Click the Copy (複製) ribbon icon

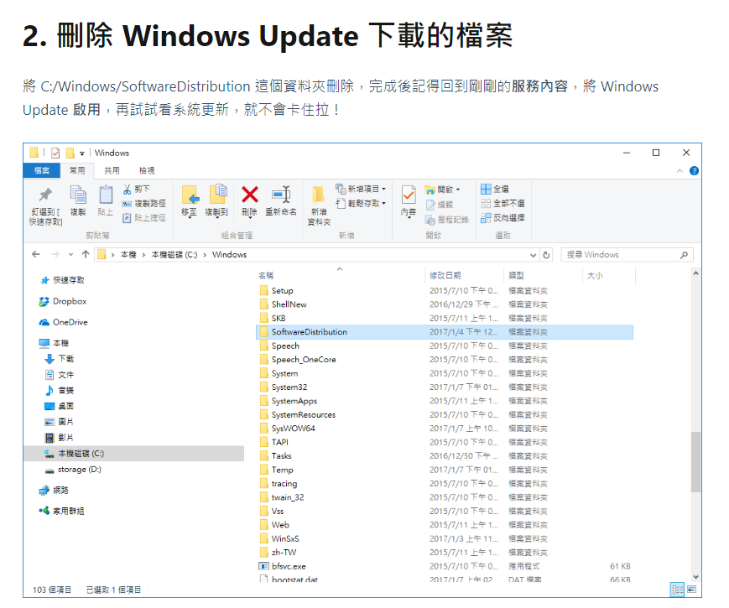tap(78, 200)
